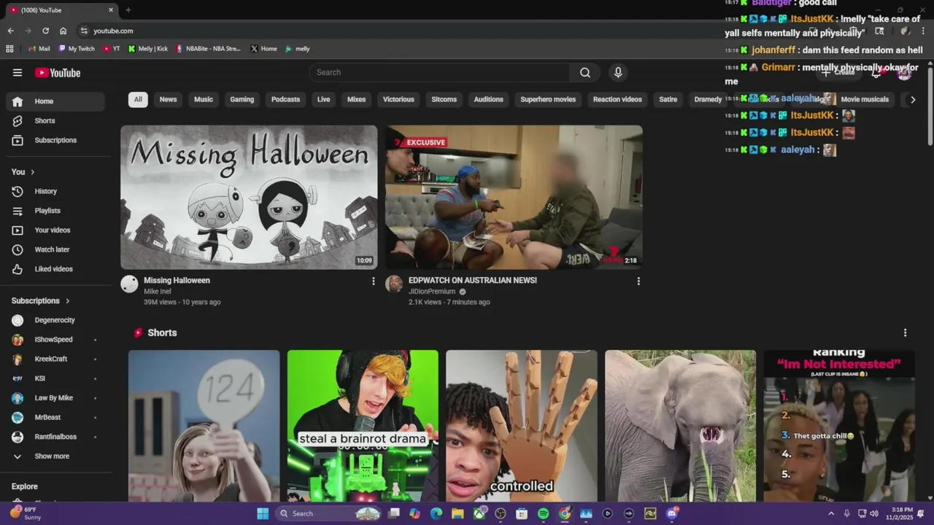Image resolution: width=934 pixels, height=525 pixels.
Task: Select the Sitcoms filter chip
Action: (x=444, y=100)
